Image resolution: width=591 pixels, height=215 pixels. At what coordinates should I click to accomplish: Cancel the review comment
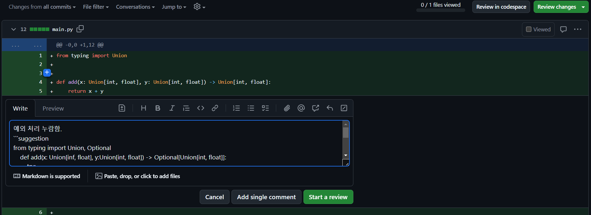(x=214, y=197)
